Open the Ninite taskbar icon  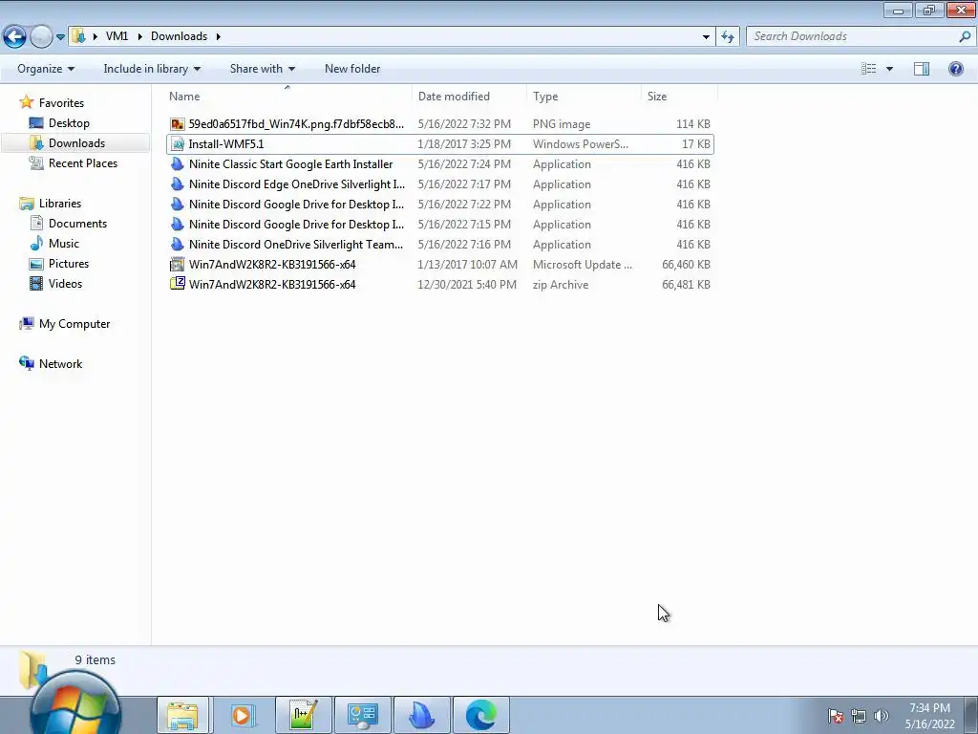(x=421, y=715)
